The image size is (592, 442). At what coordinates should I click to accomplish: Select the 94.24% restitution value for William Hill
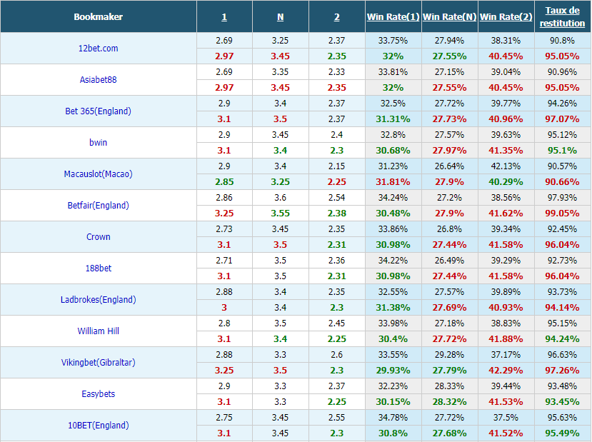tap(562, 339)
